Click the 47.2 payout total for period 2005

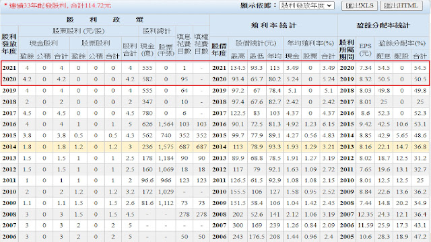(420, 237)
